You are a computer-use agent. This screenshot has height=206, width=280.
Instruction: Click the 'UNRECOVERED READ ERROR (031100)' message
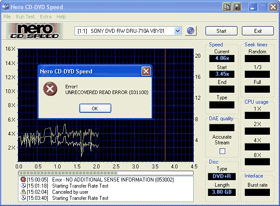pos(107,92)
